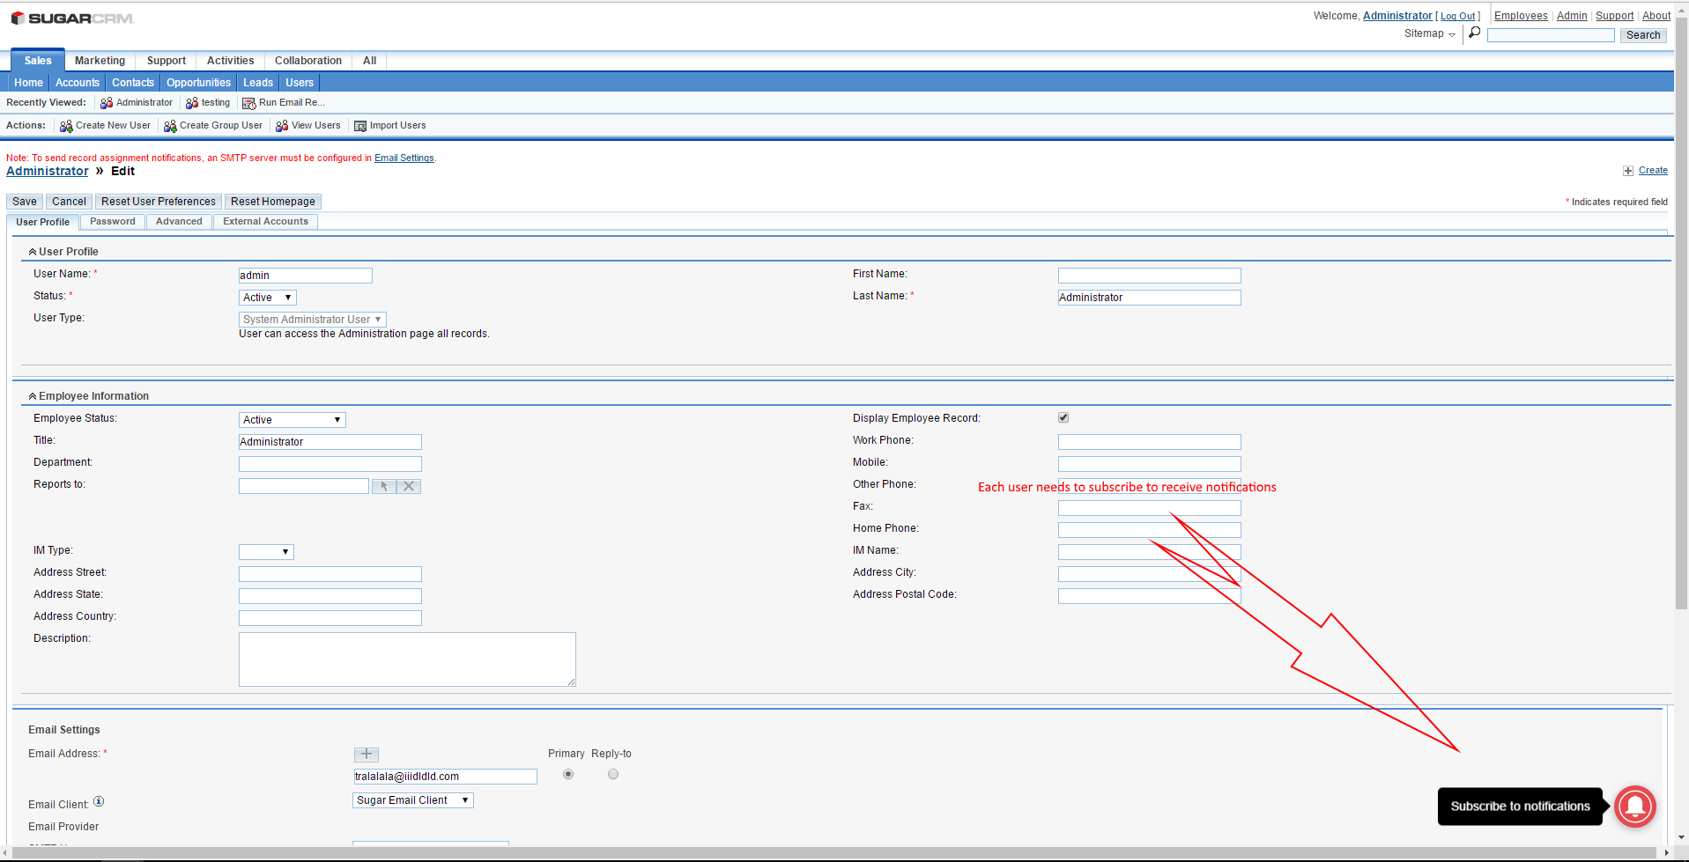Click the search magnifier icon
The height and width of the screenshot is (862, 1689).
coord(1474,33)
